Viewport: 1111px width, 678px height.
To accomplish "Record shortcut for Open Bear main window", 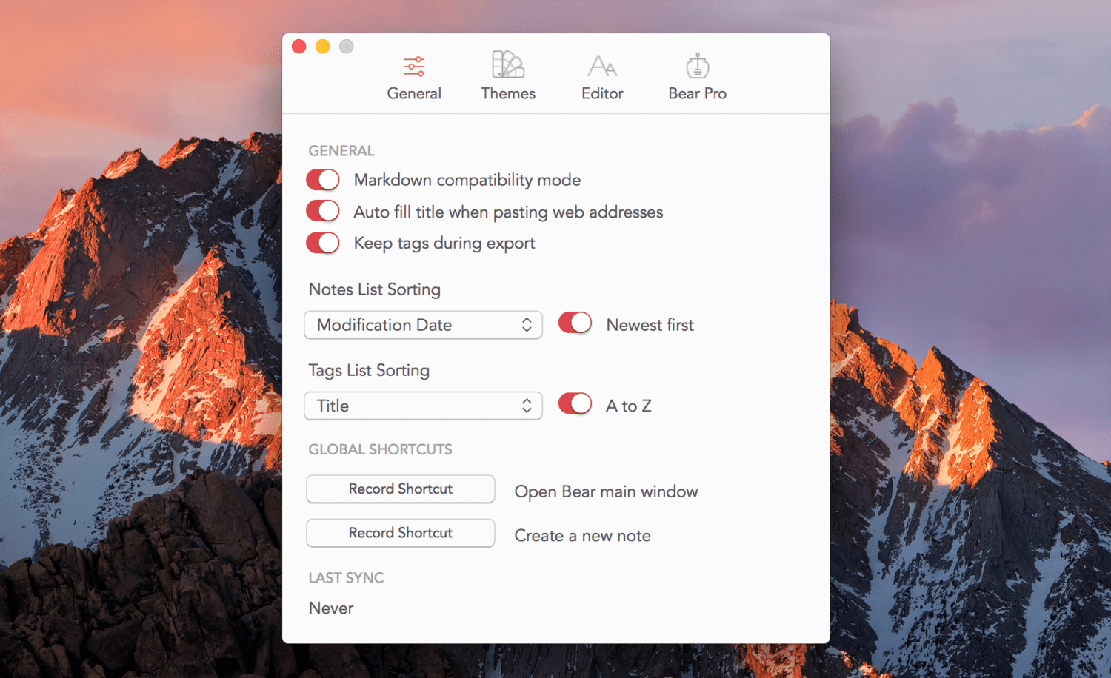I will click(400, 489).
